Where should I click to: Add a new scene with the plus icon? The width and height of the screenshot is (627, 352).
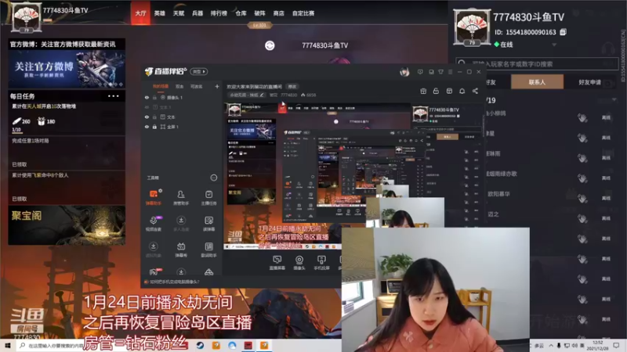(x=217, y=86)
